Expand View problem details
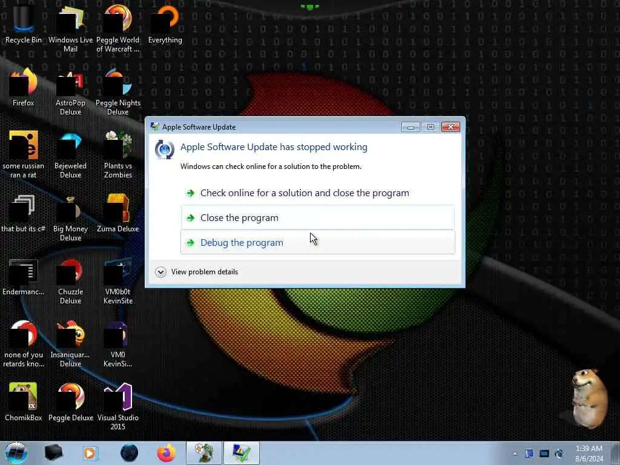This screenshot has height=465, width=620. click(x=197, y=272)
